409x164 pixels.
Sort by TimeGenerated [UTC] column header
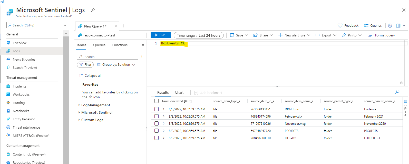tap(177, 101)
